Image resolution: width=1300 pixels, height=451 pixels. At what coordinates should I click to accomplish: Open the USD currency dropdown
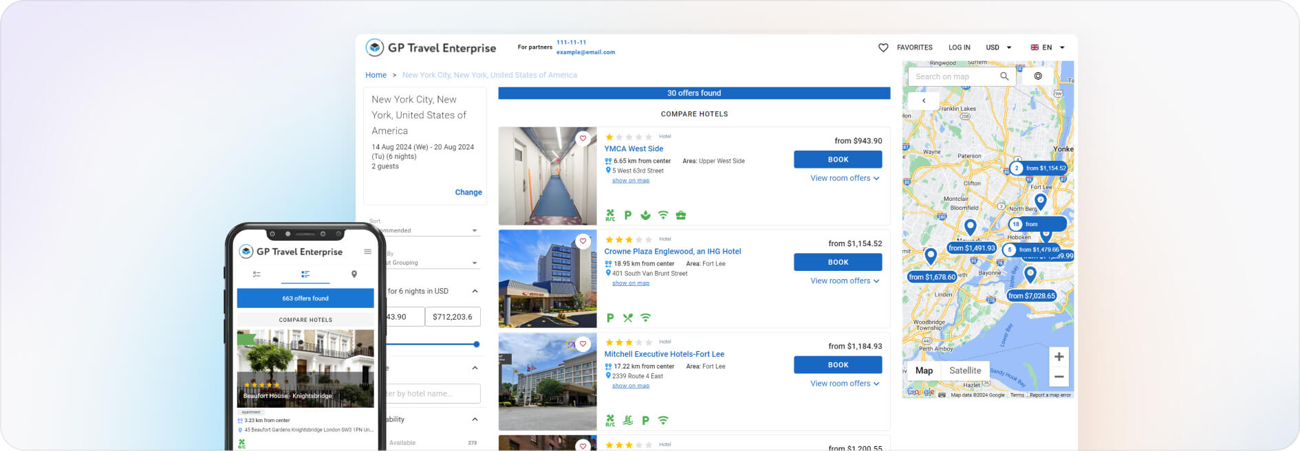point(999,47)
